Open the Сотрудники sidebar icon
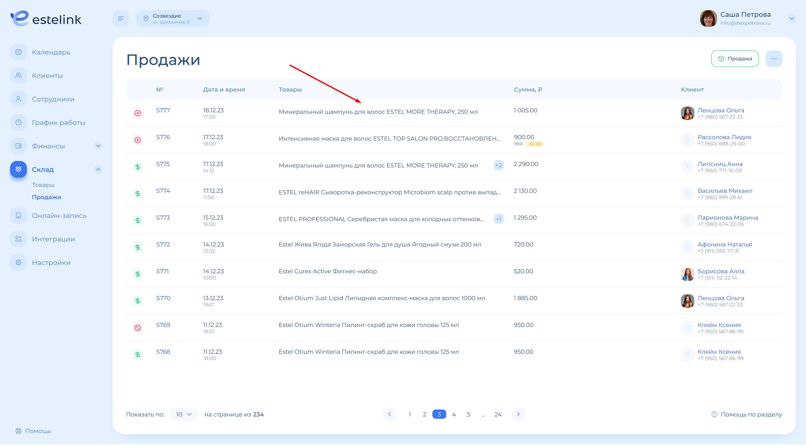The width and height of the screenshot is (806, 446). (x=18, y=99)
